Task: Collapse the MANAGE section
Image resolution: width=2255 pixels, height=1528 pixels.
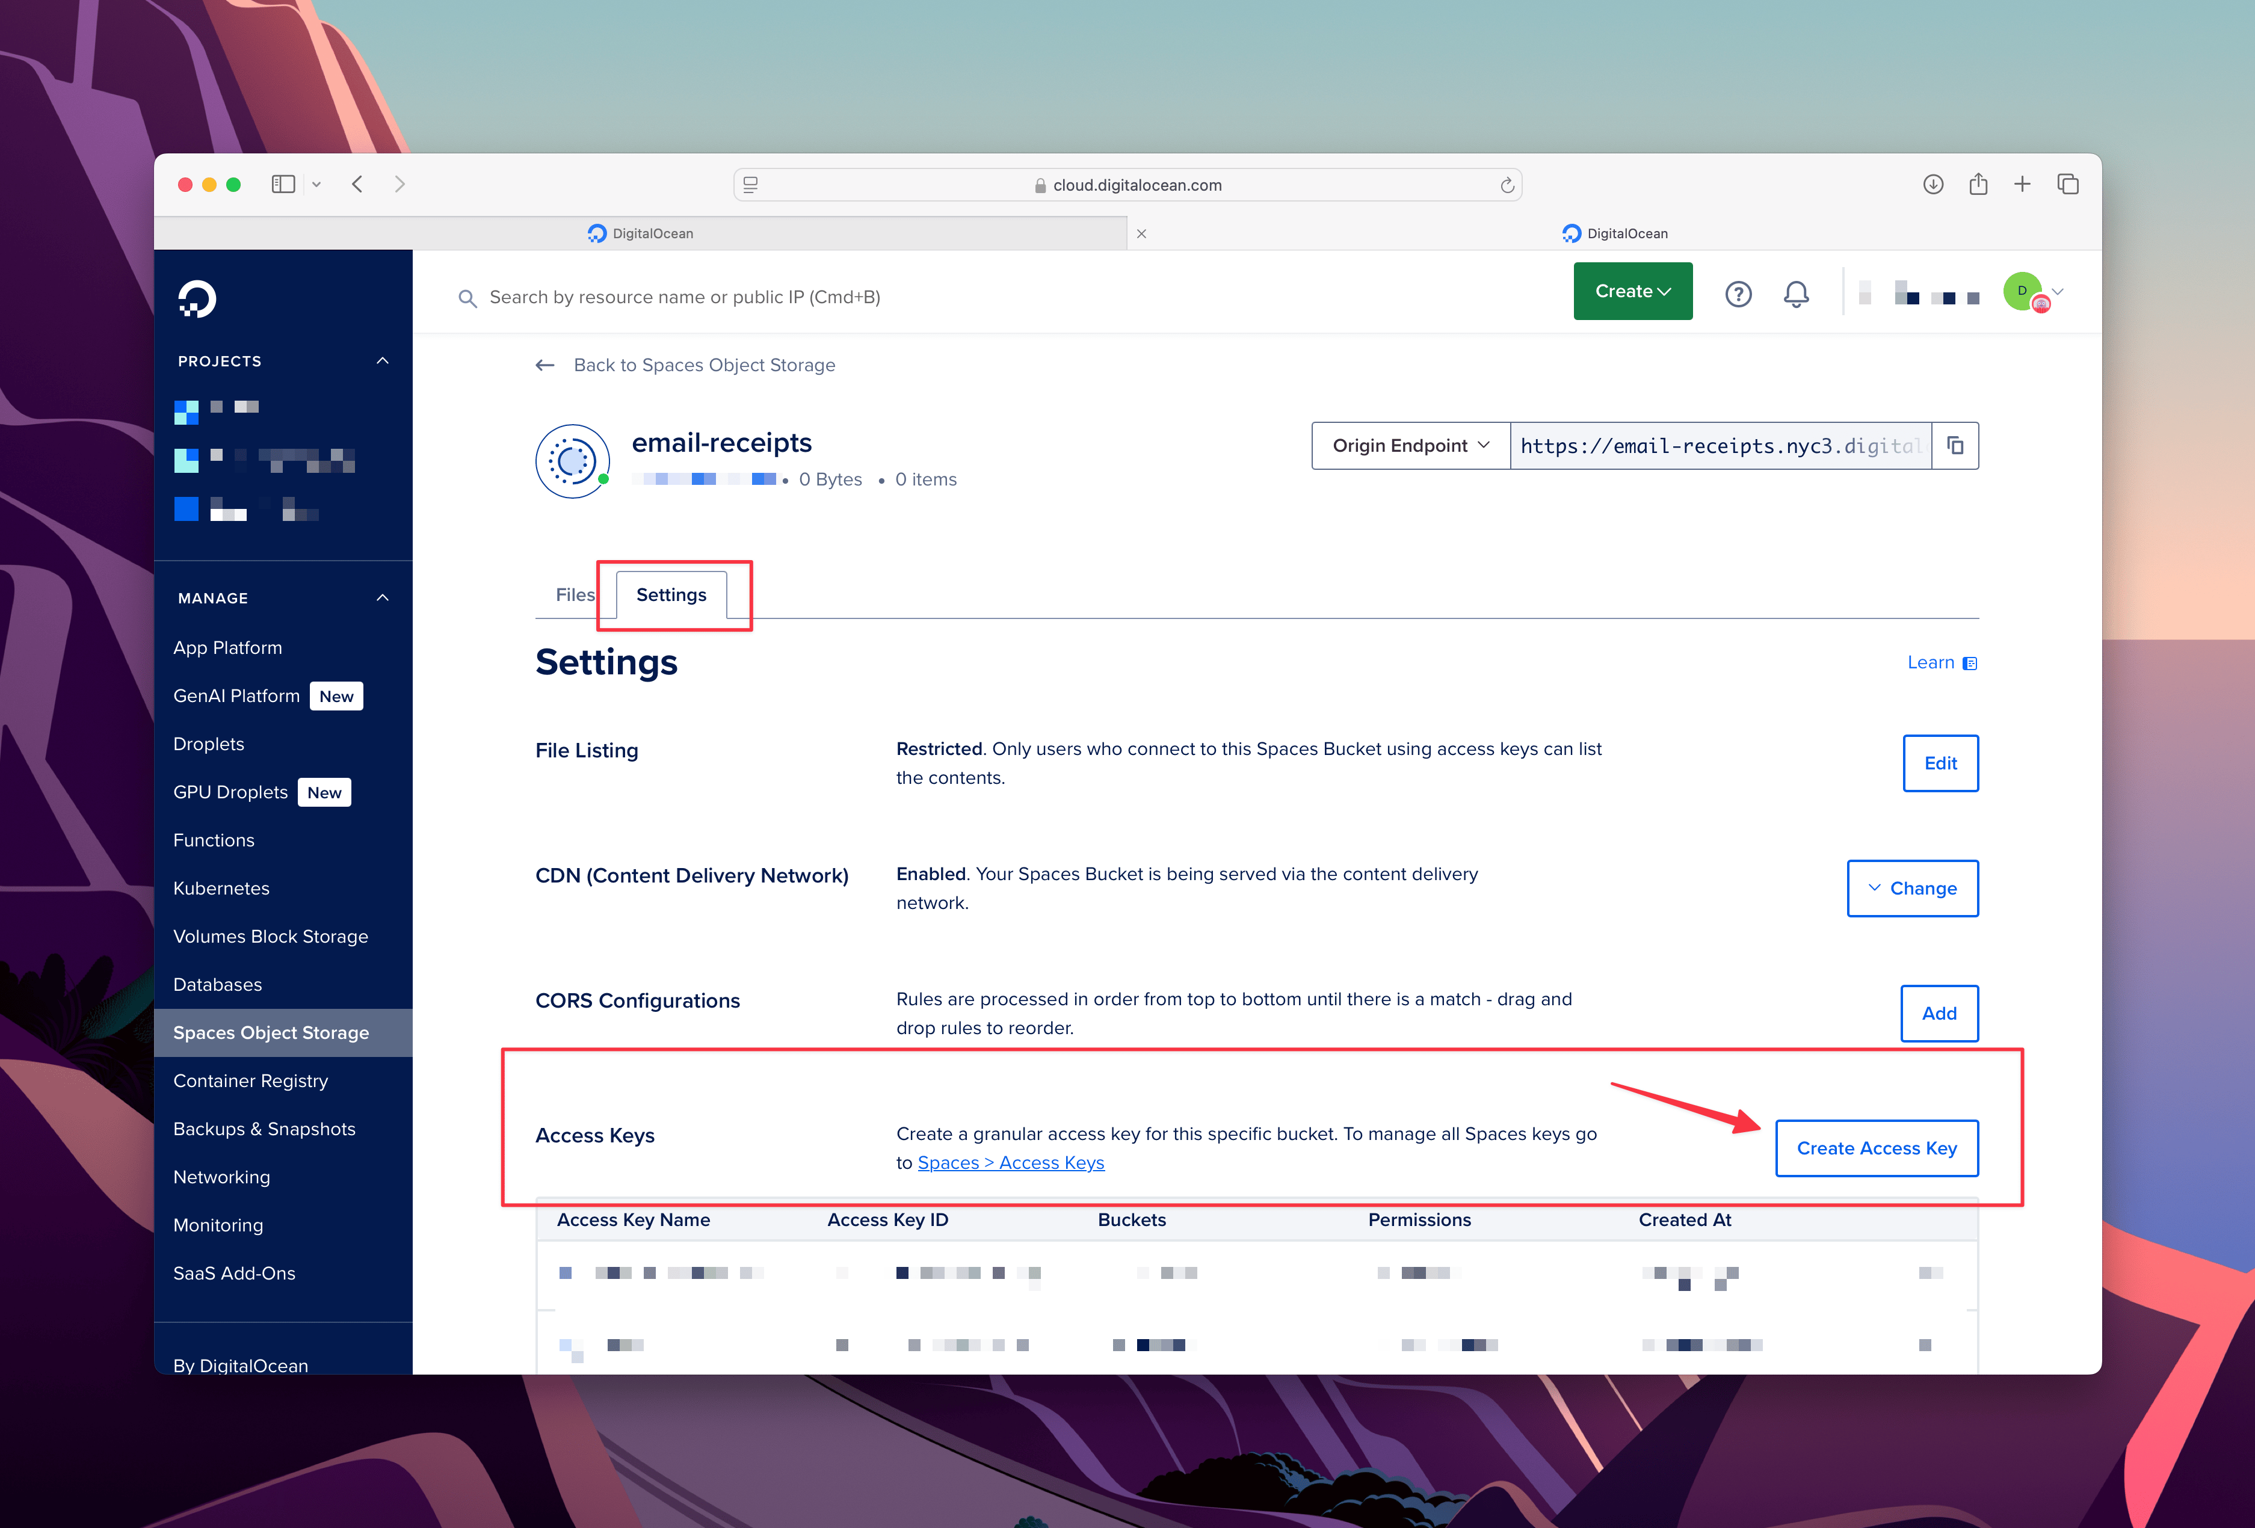Action: click(x=382, y=597)
